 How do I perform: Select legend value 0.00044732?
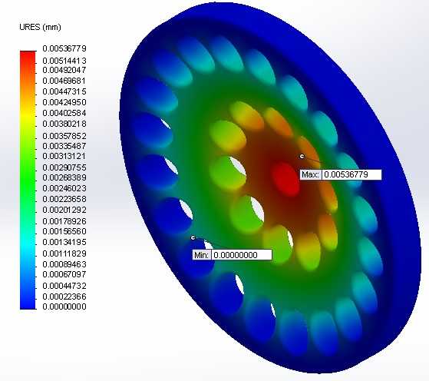pyautogui.click(x=64, y=286)
